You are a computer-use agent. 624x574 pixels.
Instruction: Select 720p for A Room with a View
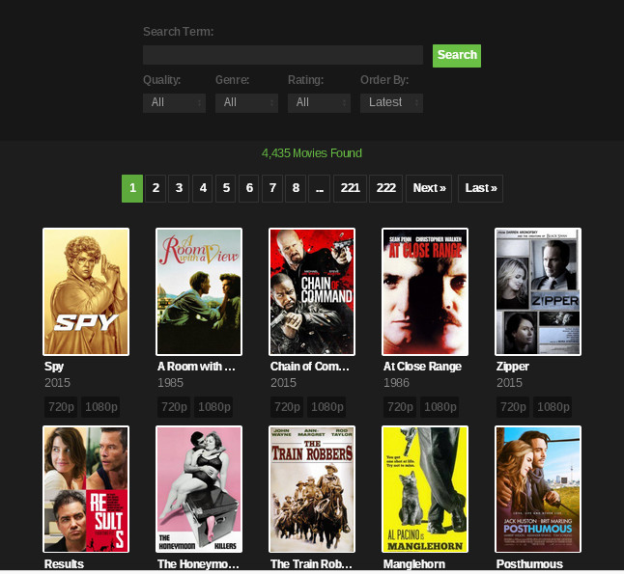[x=174, y=407]
